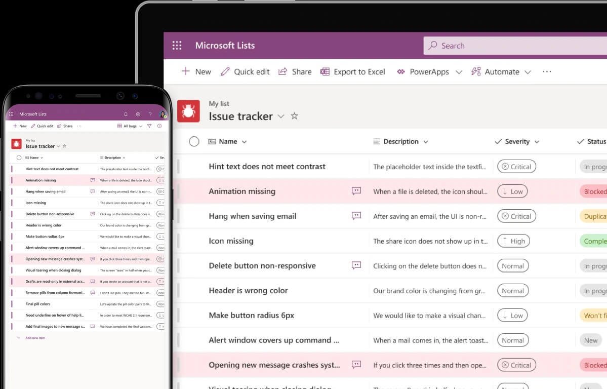
Task: Click the red bug list icon beside Issue tracker
Action: (x=188, y=111)
